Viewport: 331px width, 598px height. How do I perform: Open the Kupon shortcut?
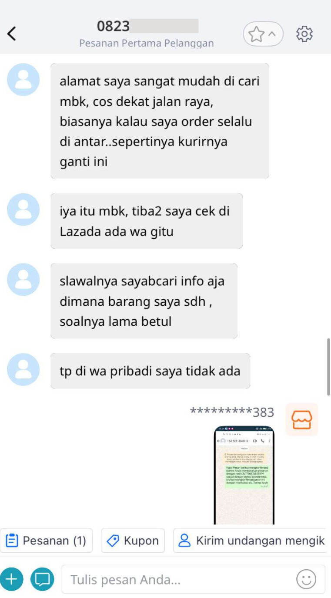[133, 541]
